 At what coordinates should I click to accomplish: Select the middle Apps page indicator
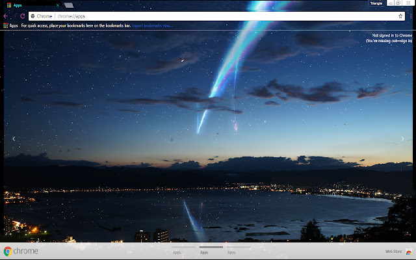tap(204, 251)
